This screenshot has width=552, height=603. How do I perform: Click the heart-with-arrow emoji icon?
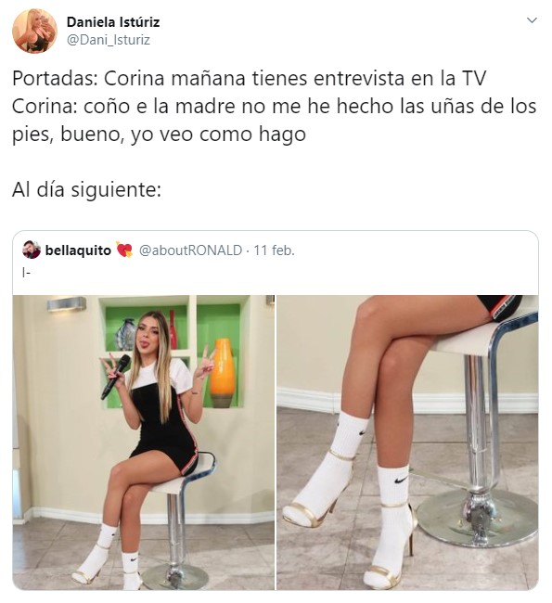pos(124,250)
